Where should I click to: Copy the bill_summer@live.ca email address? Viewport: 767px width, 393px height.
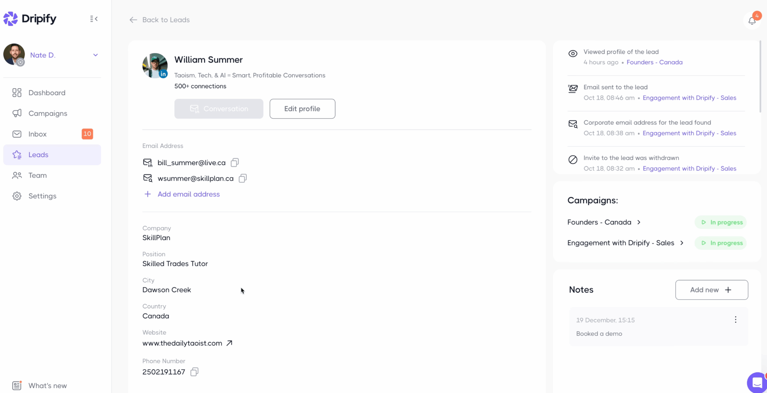(x=235, y=162)
